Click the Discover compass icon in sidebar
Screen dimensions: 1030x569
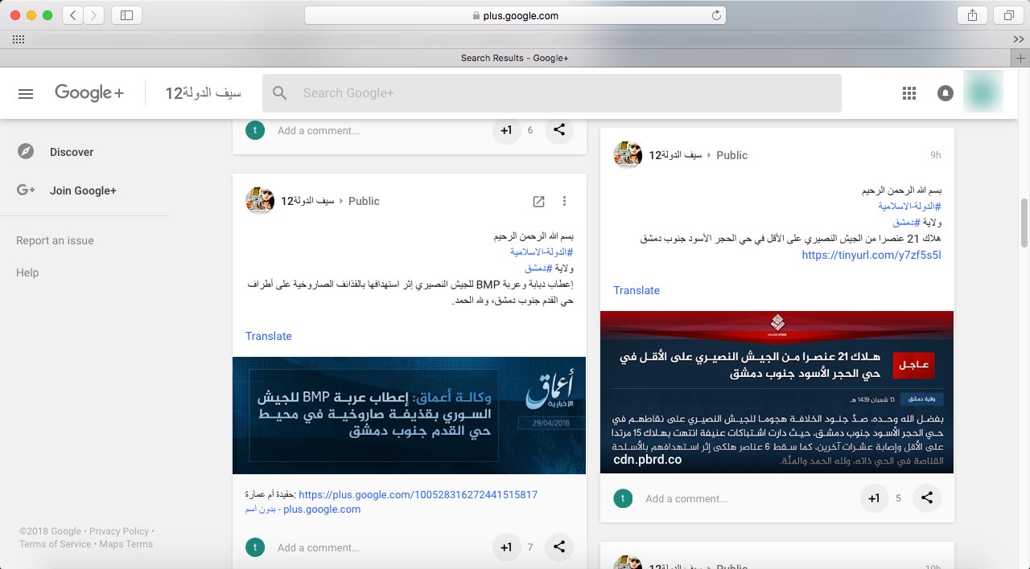[x=26, y=152]
